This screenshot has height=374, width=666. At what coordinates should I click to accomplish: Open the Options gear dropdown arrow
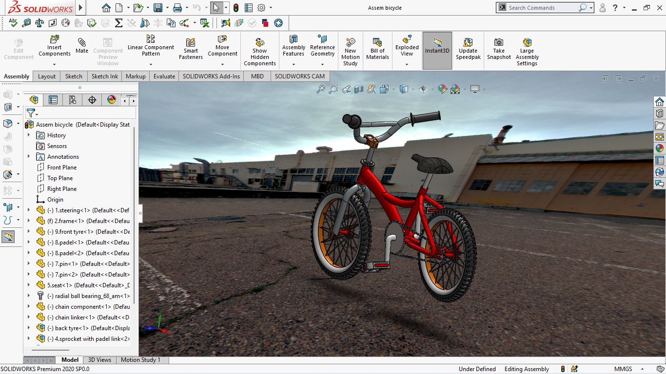[271, 8]
